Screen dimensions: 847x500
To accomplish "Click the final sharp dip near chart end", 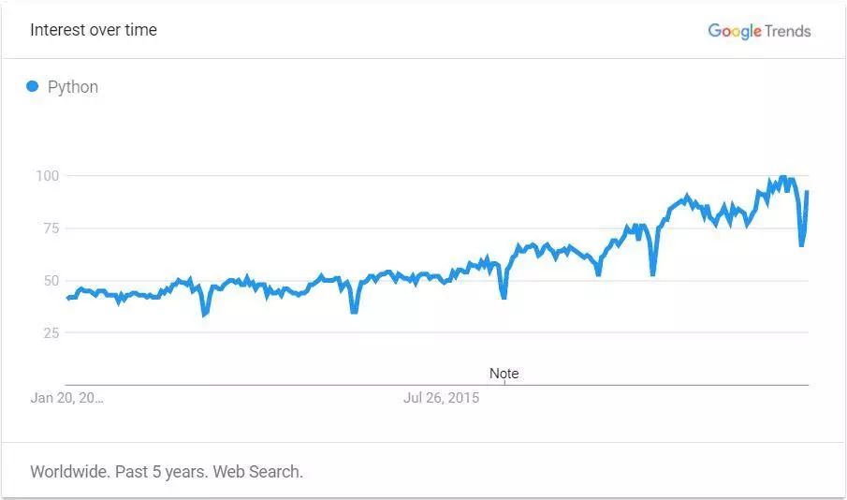I will 802,244.
